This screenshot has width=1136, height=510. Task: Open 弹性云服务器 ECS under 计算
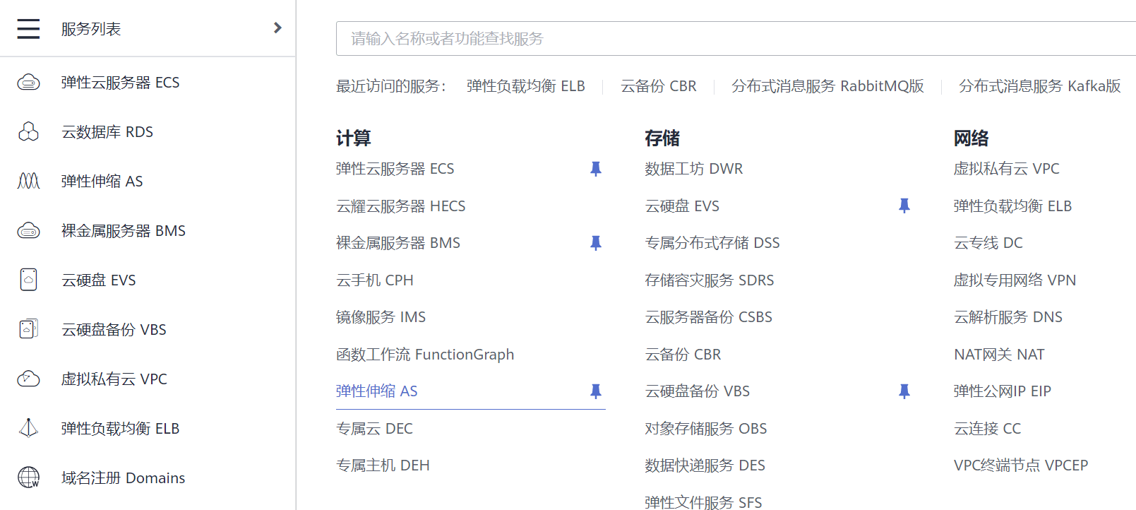click(395, 169)
